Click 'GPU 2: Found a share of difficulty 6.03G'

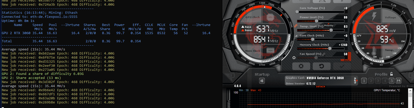(x=43, y=74)
